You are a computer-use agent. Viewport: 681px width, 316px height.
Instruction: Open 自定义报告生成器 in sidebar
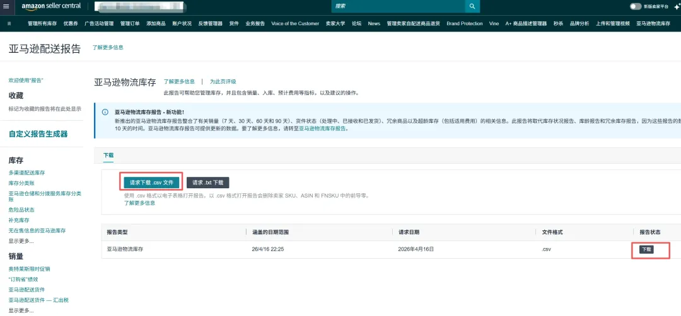tap(38, 134)
